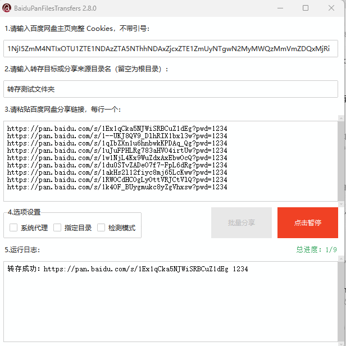Click the link containing 1--UKJ8QV9_DlhRIX1bxl3w

117,136
